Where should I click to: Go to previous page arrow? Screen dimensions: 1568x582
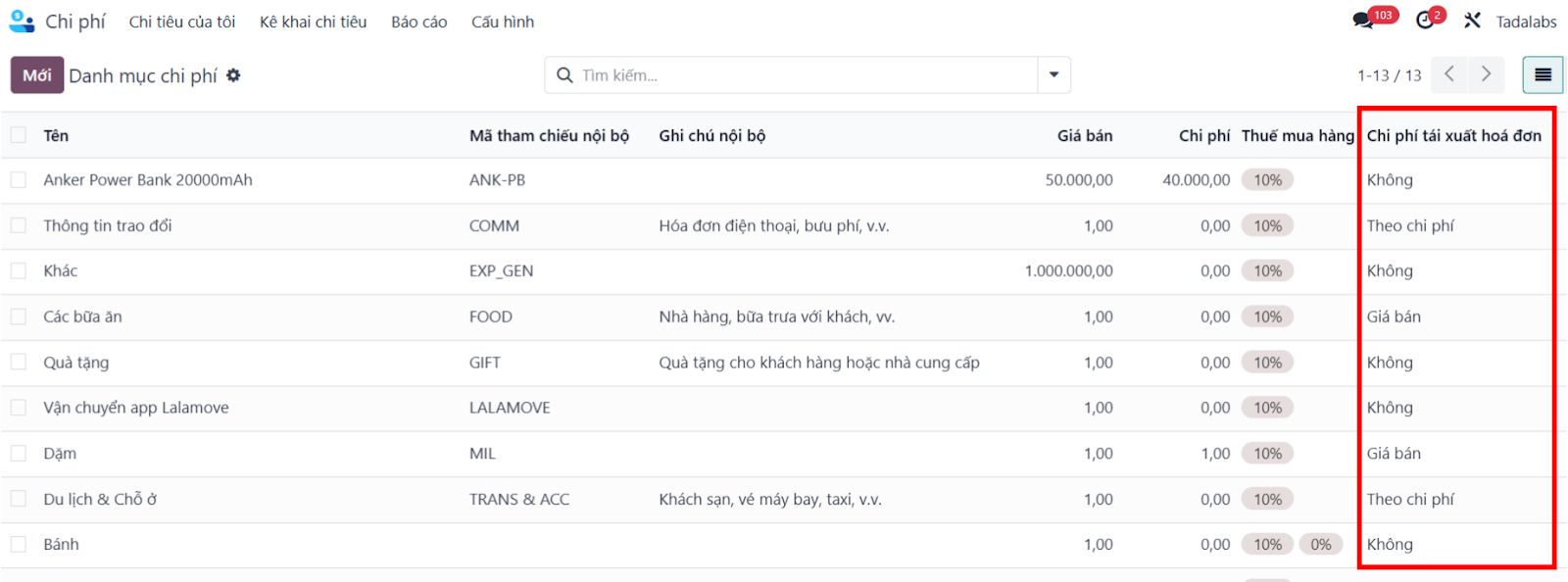[x=1449, y=74]
